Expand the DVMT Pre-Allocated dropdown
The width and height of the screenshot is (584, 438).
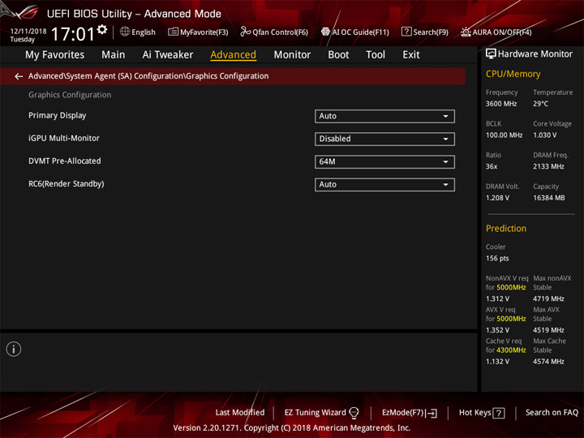pos(384,162)
